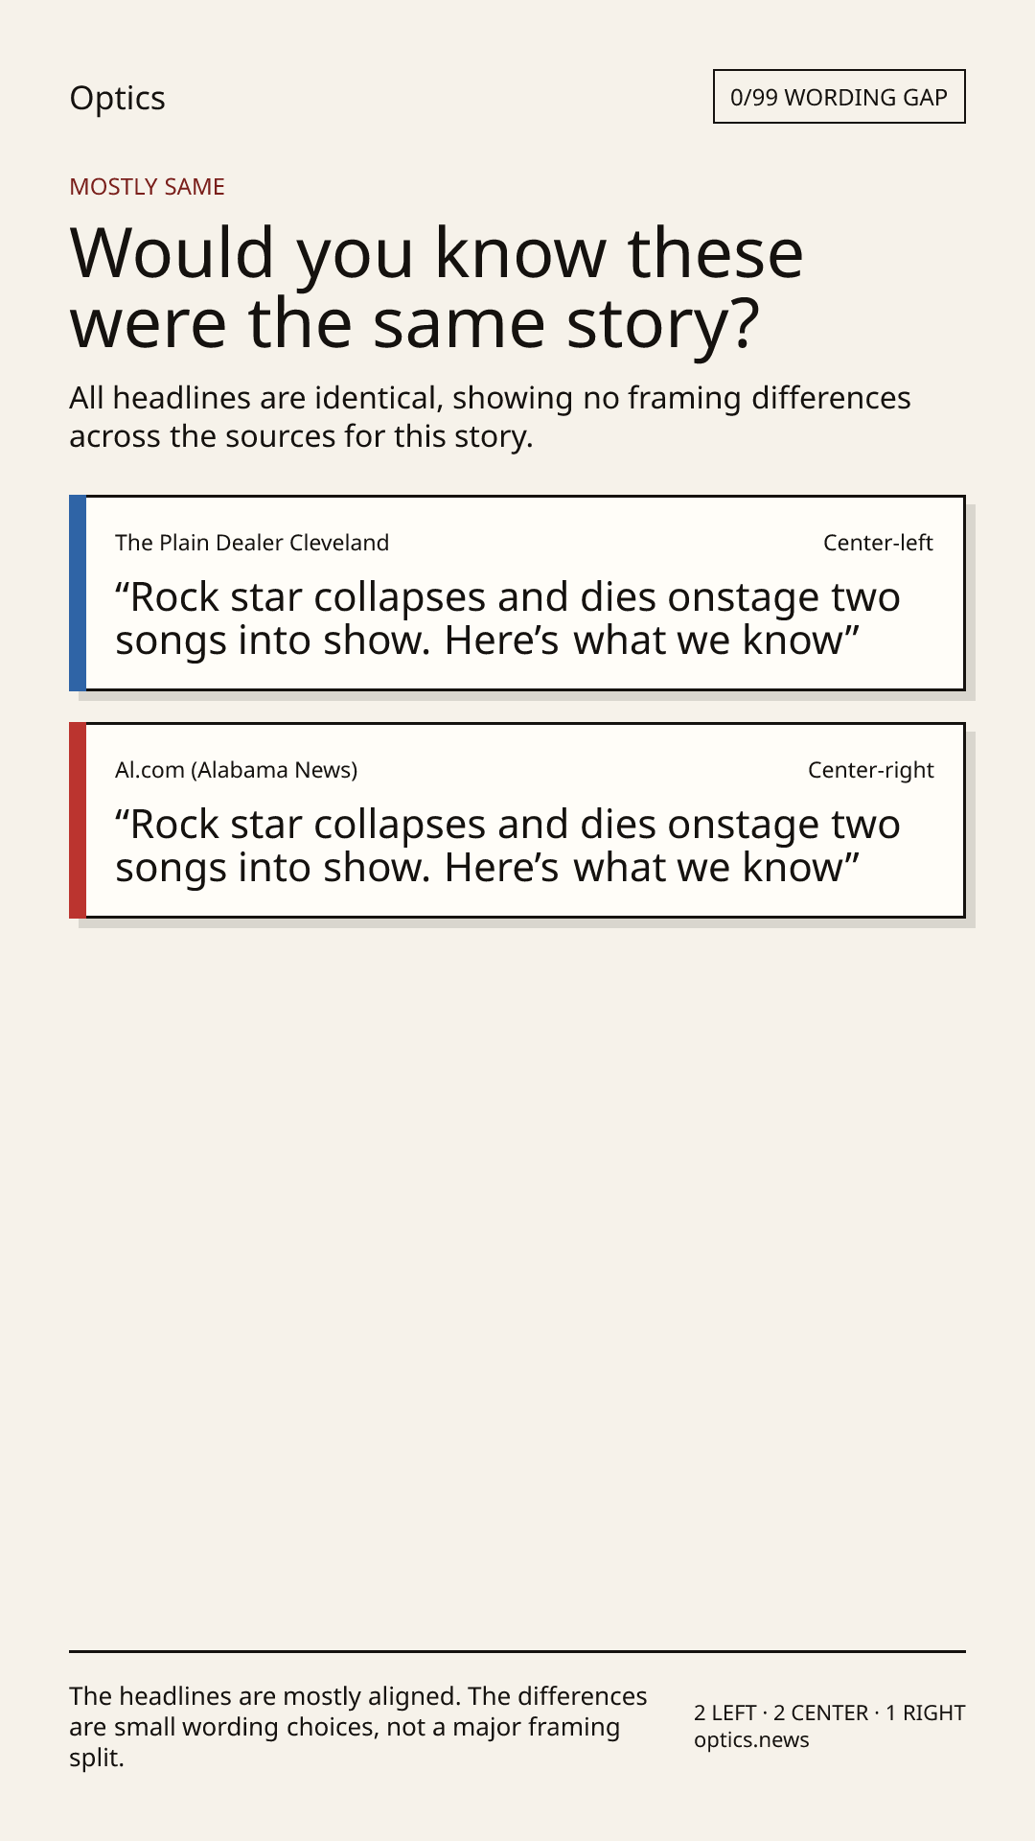Image resolution: width=1035 pixels, height=1841 pixels.
Task: Click the identical headlines summary sentence
Action: point(490,417)
